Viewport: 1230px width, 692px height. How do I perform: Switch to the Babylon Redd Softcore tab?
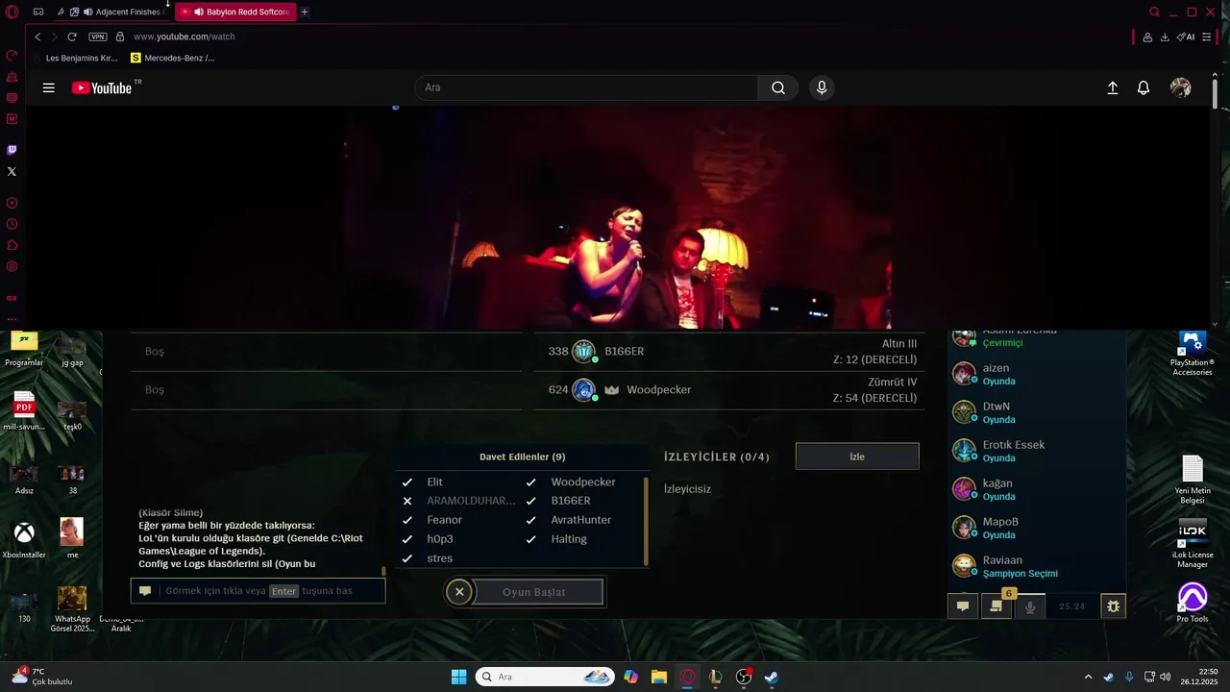pos(234,12)
